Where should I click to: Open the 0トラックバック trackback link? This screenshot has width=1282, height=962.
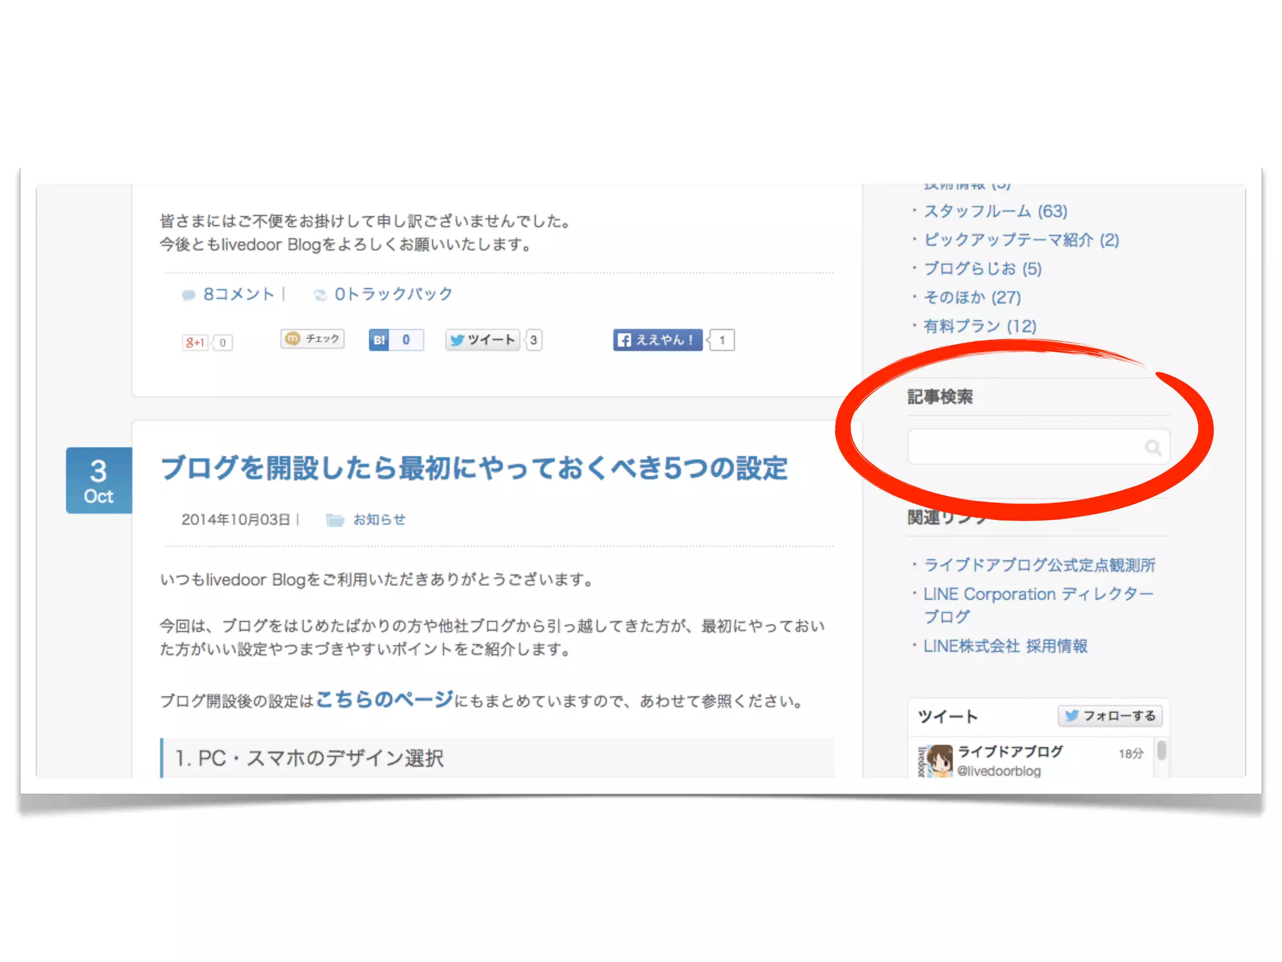(392, 294)
